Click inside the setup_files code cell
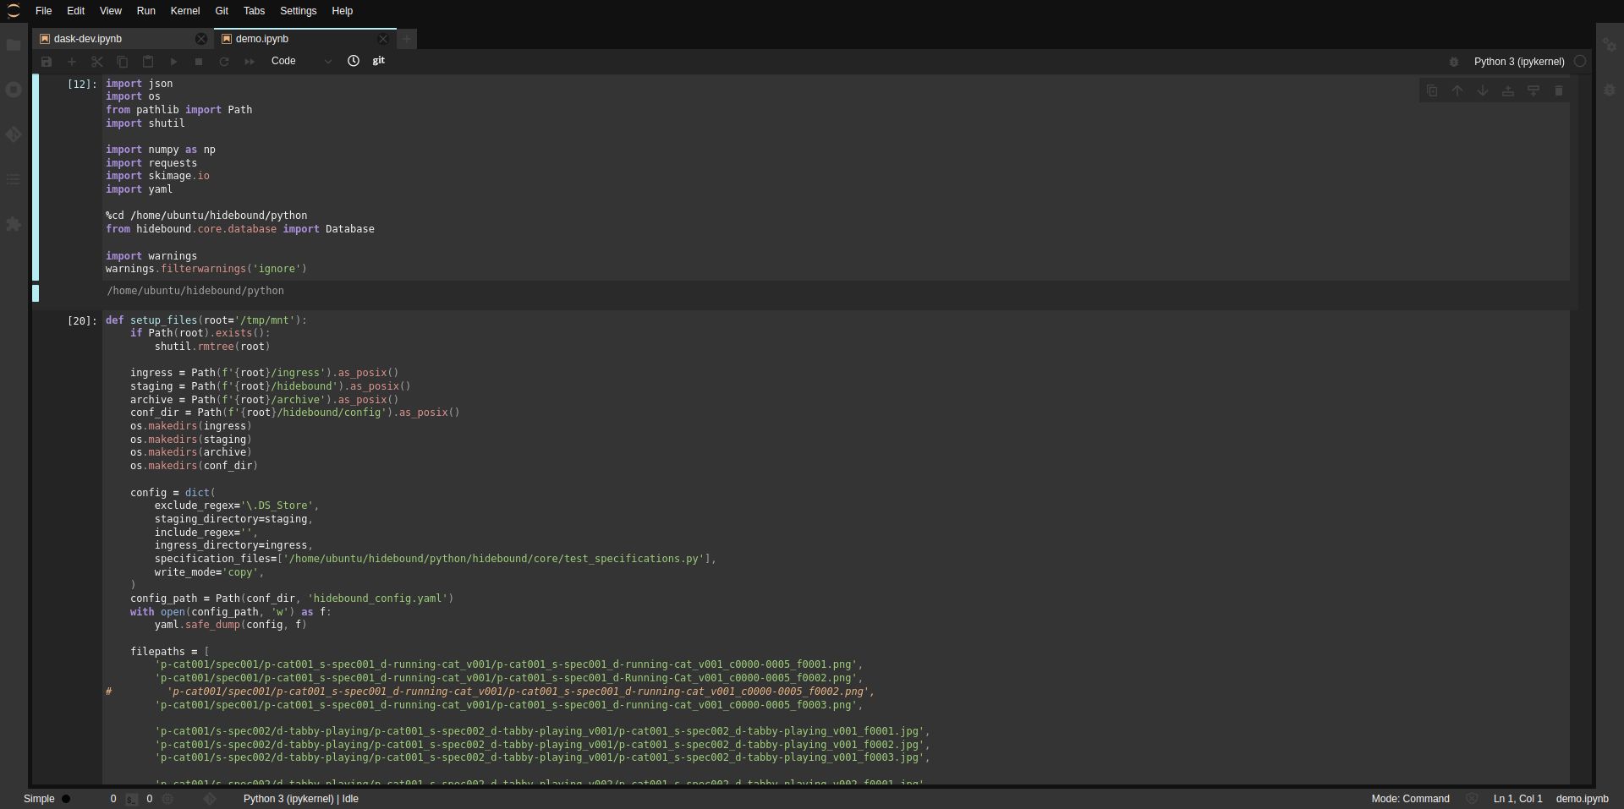1624x809 pixels. (836, 548)
